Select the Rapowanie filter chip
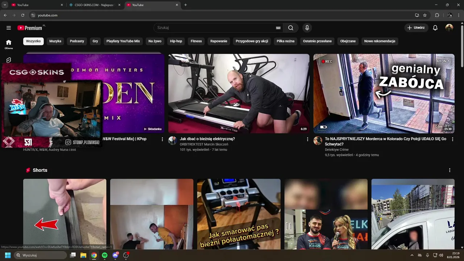464x261 pixels. pos(219,41)
